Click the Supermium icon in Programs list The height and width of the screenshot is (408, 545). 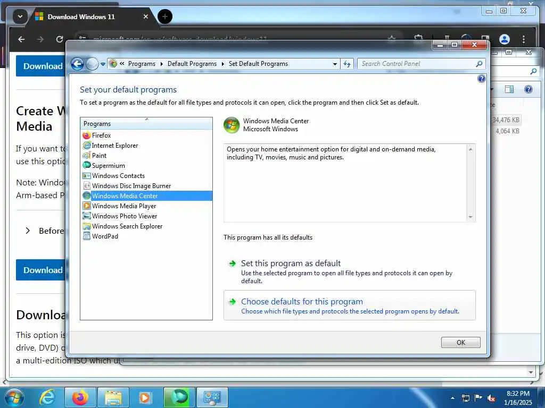tap(87, 166)
